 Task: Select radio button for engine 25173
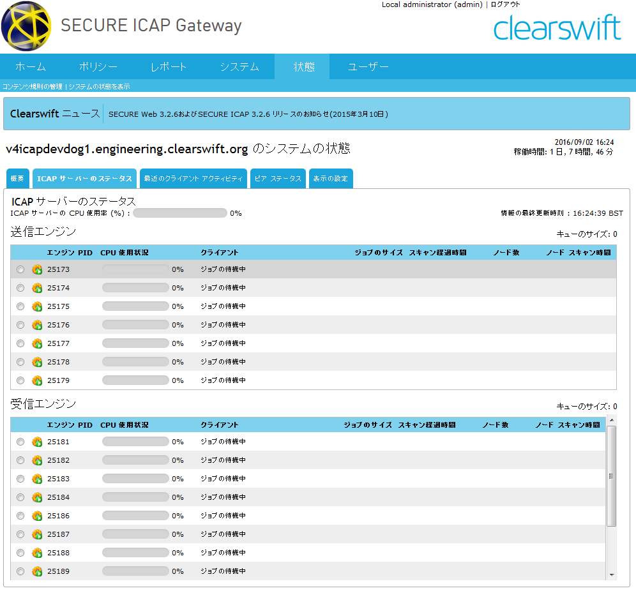coord(20,269)
